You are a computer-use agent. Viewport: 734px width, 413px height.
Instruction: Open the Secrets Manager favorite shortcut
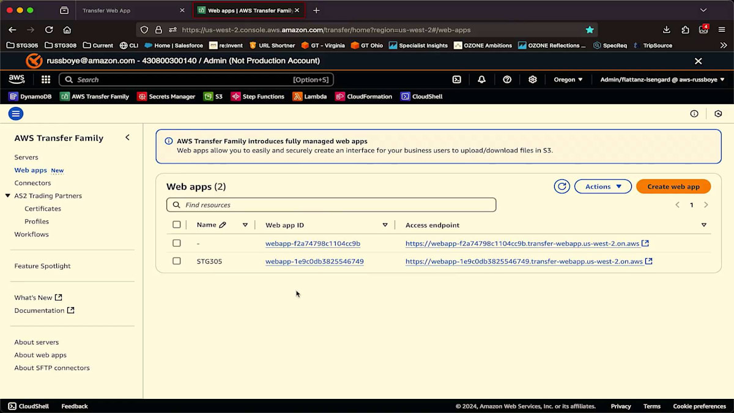166,97
